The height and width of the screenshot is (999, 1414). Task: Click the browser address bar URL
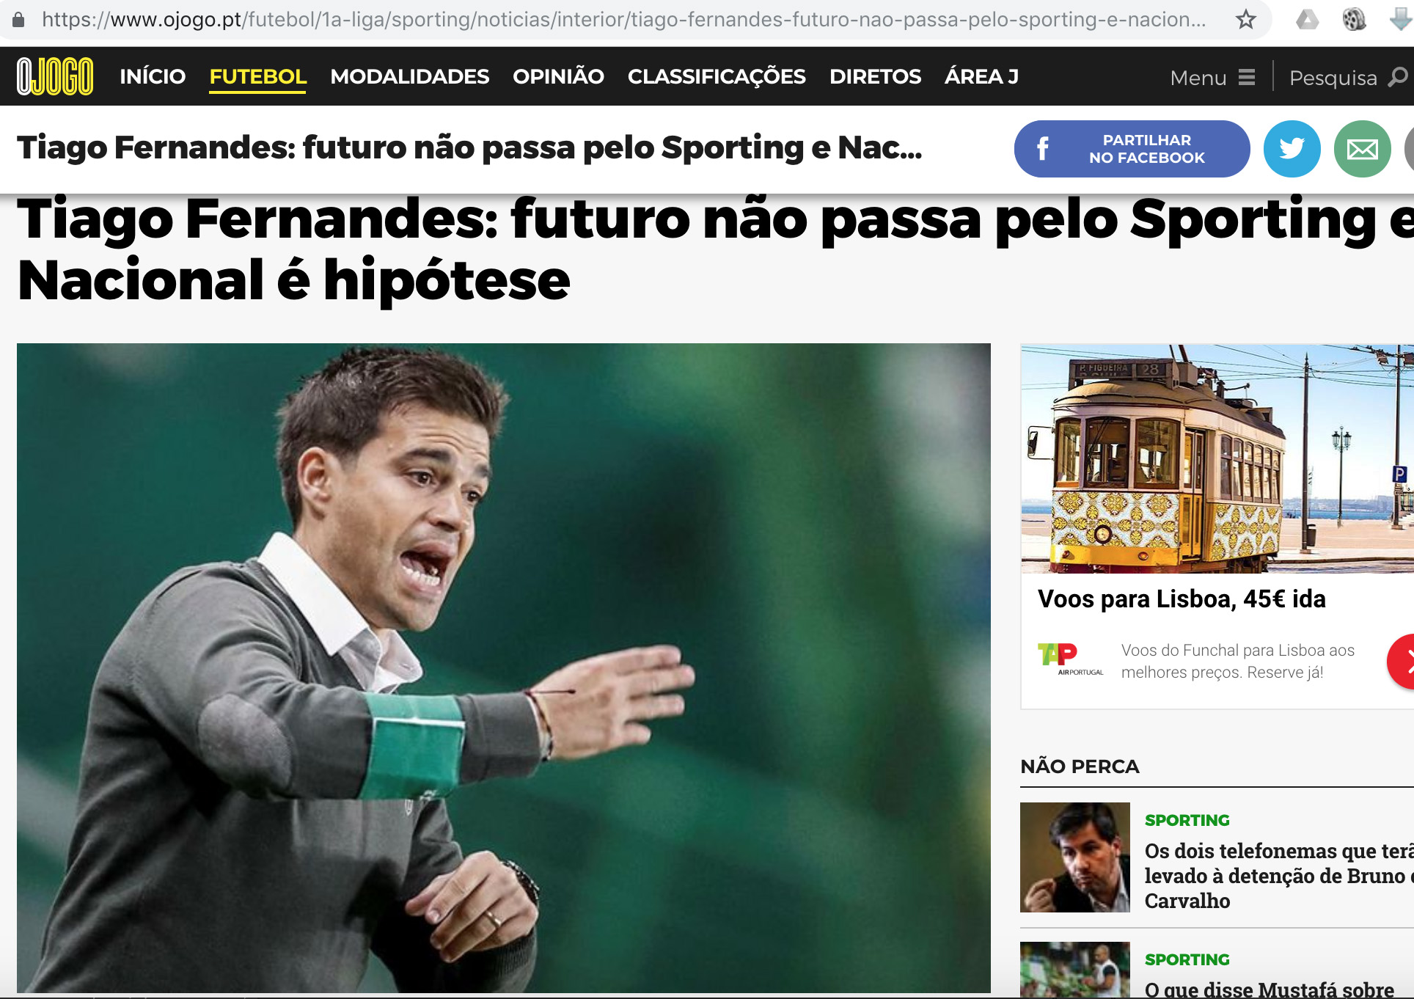[623, 20]
